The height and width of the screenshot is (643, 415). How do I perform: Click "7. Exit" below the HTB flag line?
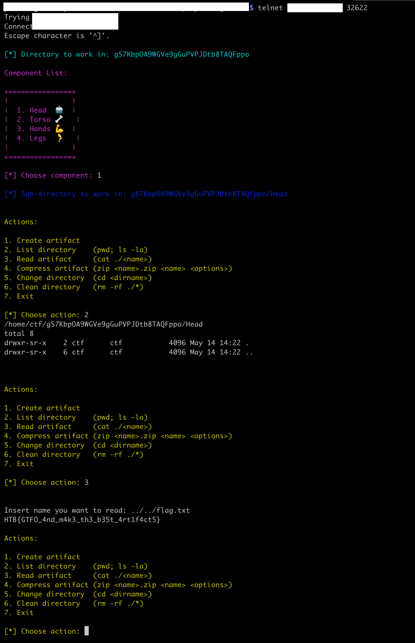pyautogui.click(x=19, y=613)
